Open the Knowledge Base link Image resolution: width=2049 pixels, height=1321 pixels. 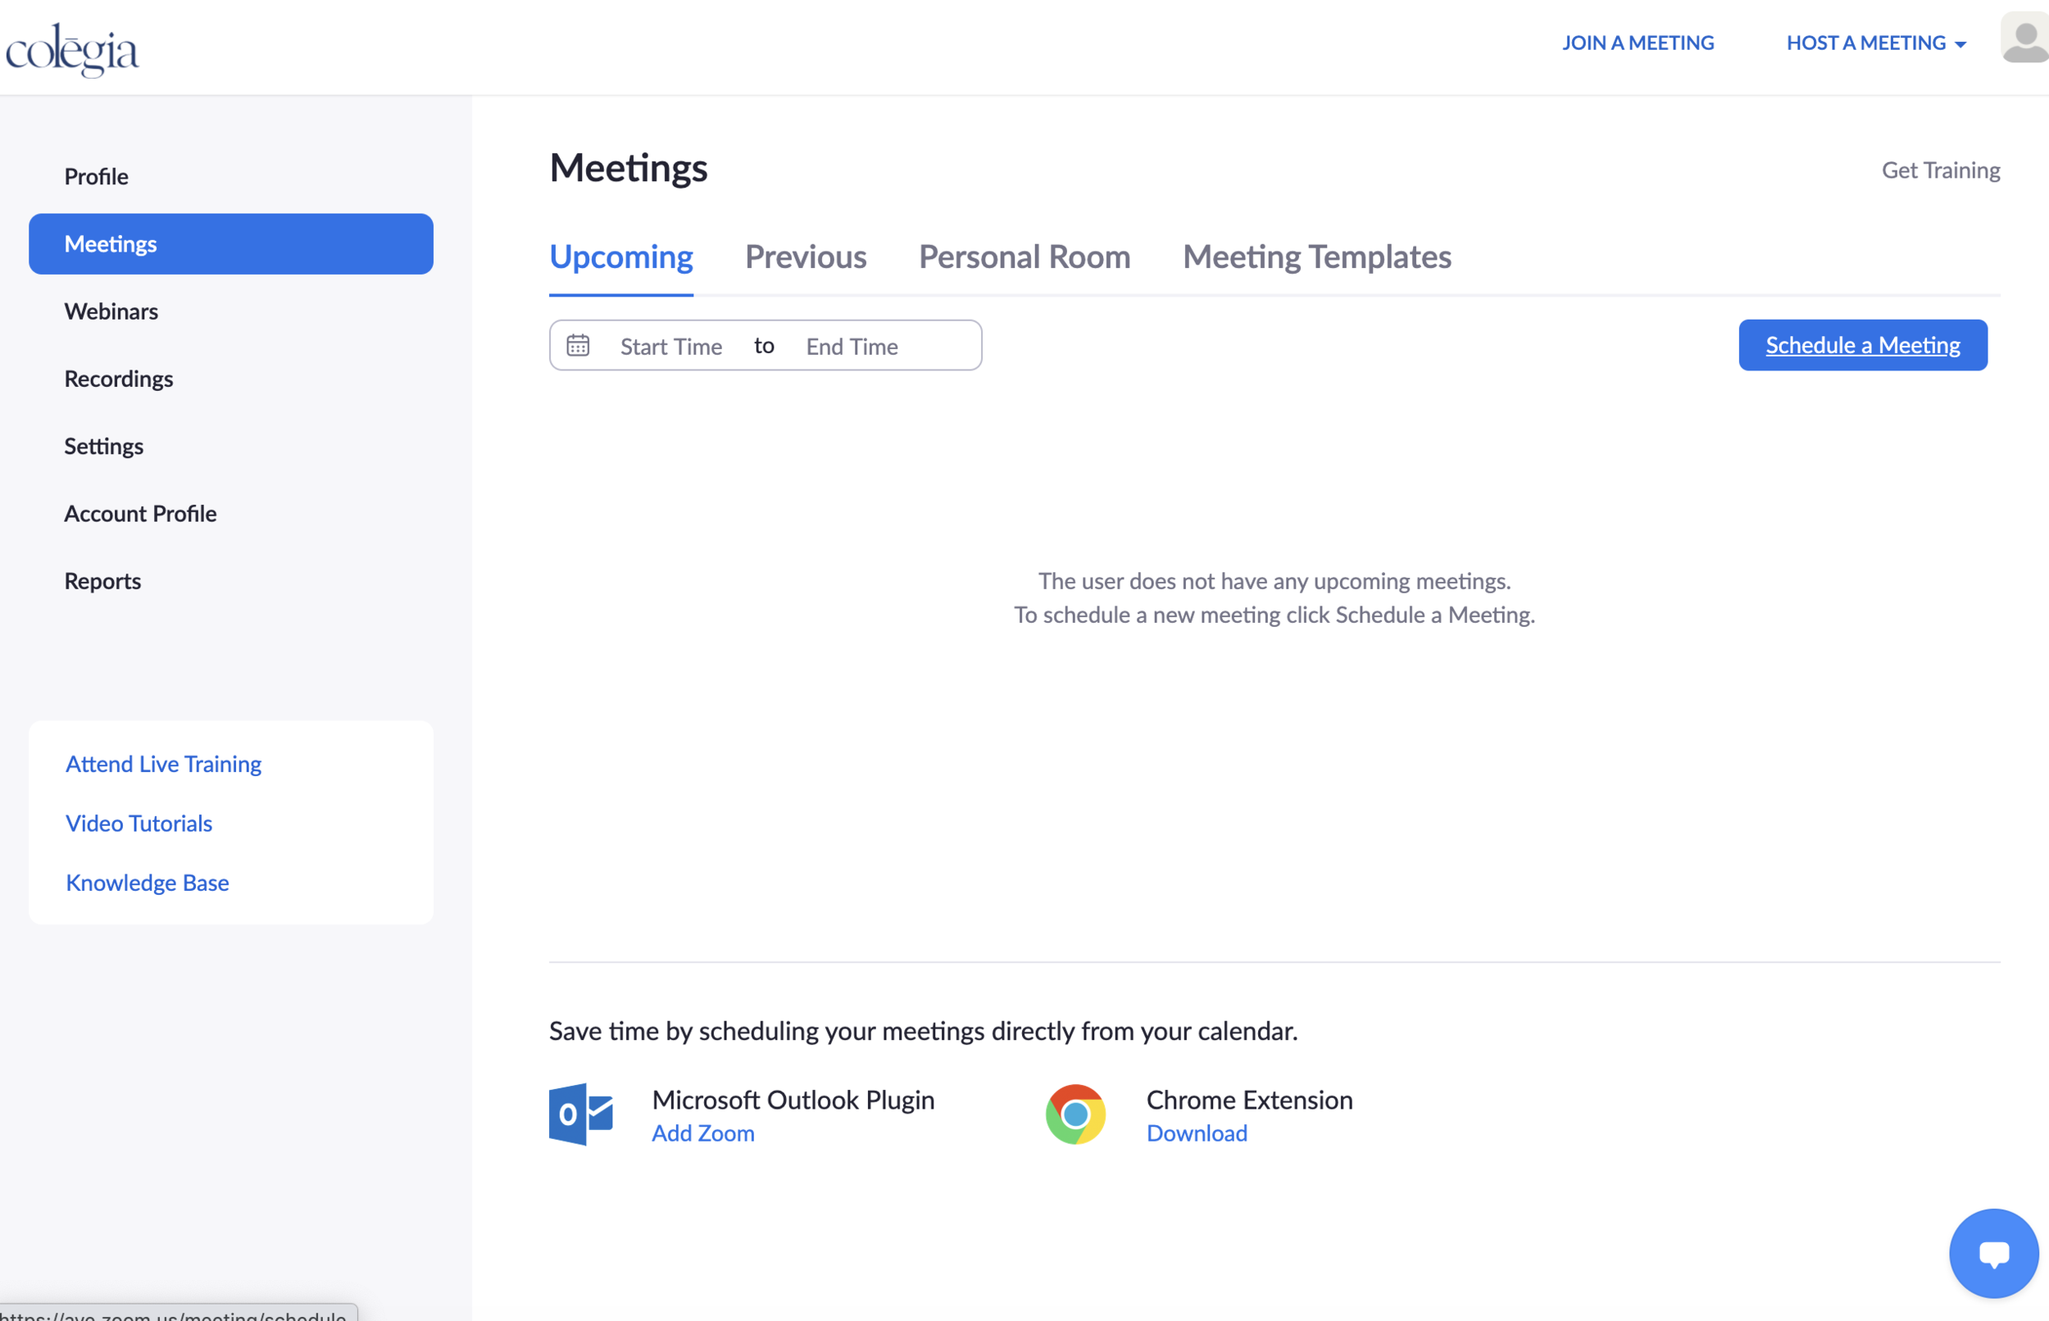point(148,883)
